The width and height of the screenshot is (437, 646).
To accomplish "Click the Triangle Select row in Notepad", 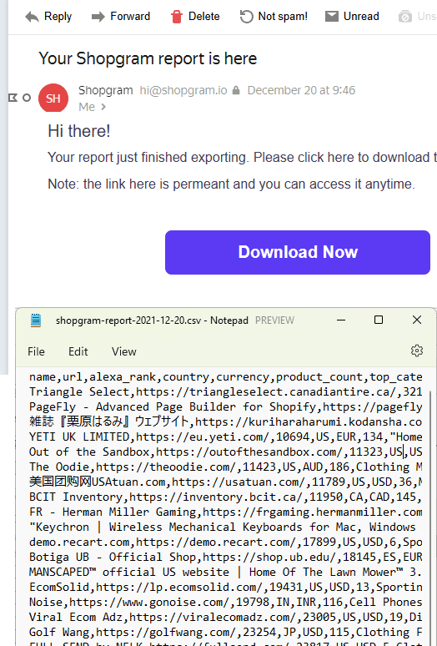I will click(x=225, y=391).
